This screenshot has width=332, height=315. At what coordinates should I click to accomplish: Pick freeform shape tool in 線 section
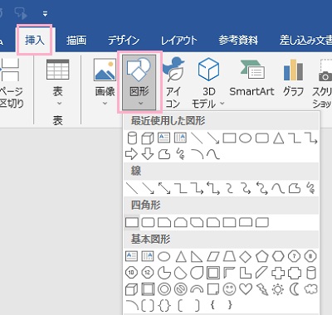(x=295, y=188)
